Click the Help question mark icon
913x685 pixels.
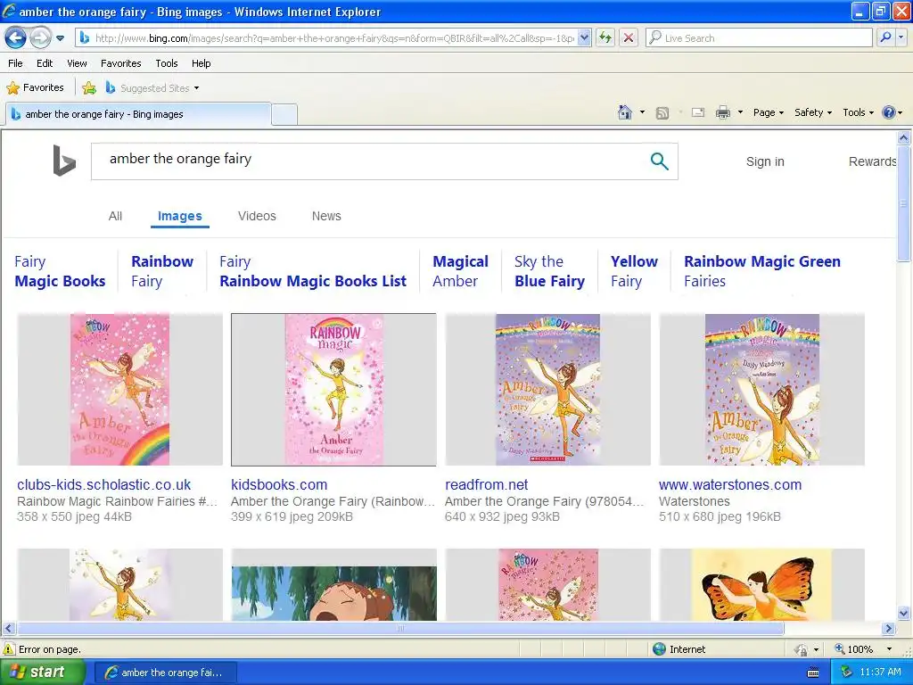889,112
